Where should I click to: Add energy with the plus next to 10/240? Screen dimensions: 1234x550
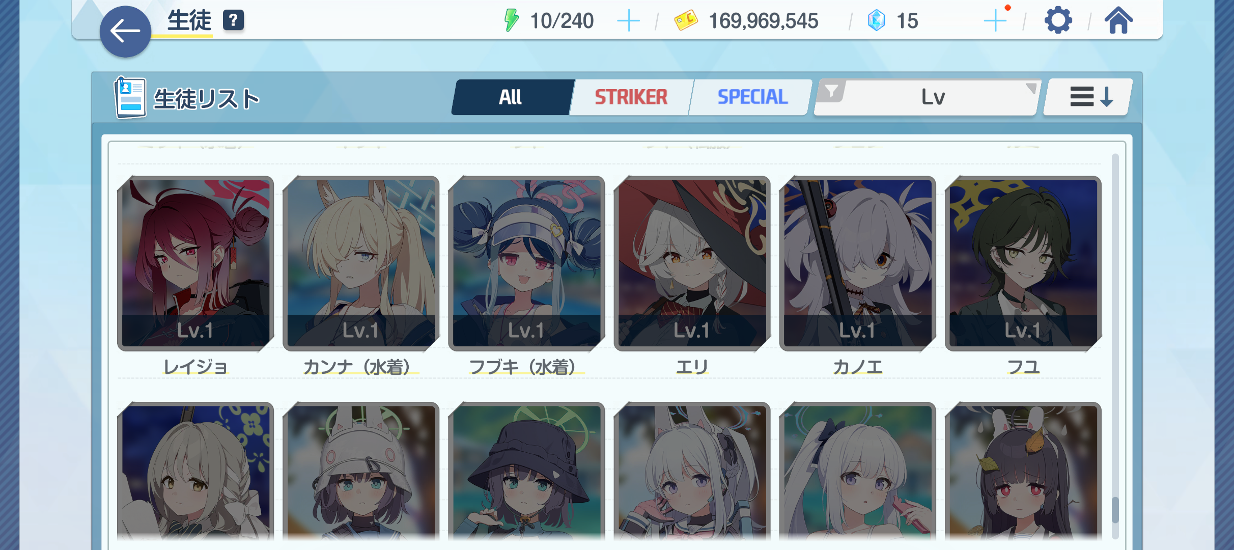click(x=628, y=21)
